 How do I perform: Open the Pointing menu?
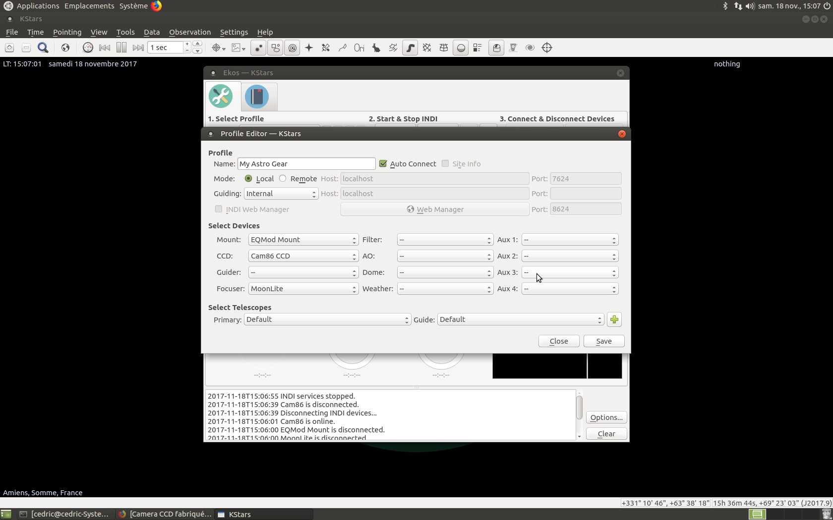click(67, 32)
